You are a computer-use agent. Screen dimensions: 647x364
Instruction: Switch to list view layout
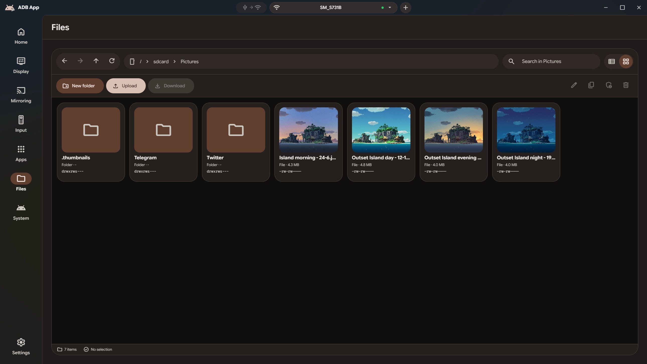(x=612, y=61)
